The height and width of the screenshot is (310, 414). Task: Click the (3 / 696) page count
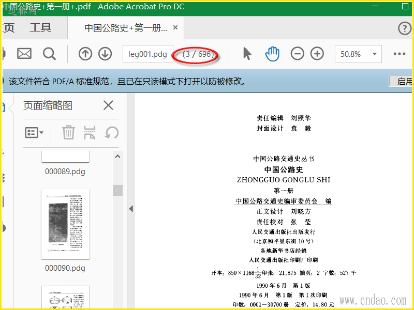[198, 54]
